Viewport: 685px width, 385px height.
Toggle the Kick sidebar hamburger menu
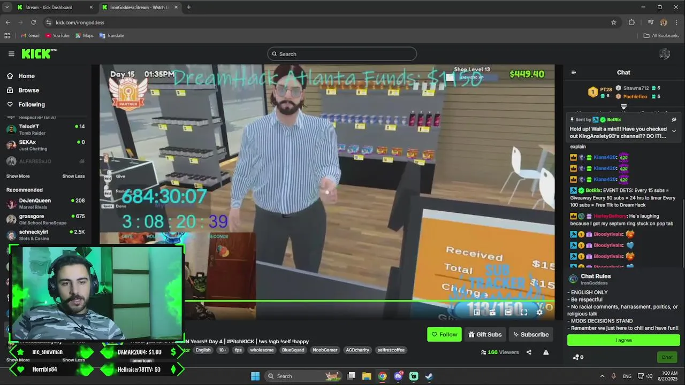point(11,53)
